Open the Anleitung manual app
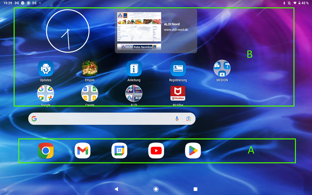Image resolution: width=312 pixels, height=195 pixels. (x=134, y=68)
